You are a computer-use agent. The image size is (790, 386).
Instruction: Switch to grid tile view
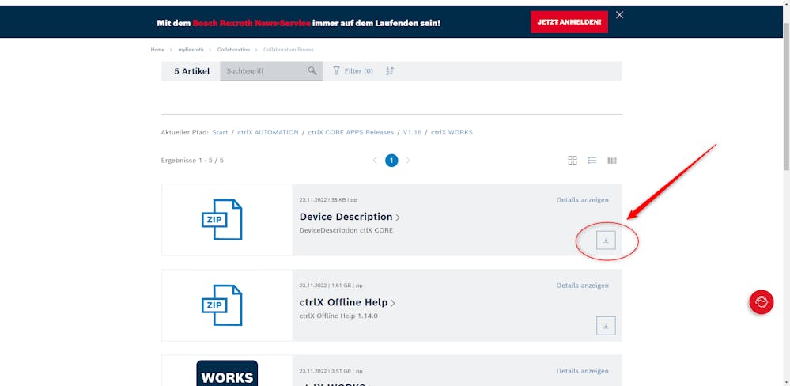pyautogui.click(x=573, y=161)
